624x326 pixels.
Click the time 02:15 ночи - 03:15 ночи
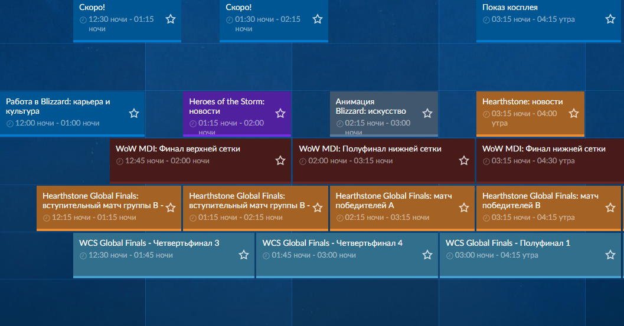tap(387, 218)
